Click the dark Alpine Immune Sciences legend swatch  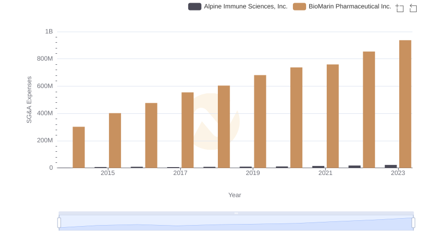195,6
